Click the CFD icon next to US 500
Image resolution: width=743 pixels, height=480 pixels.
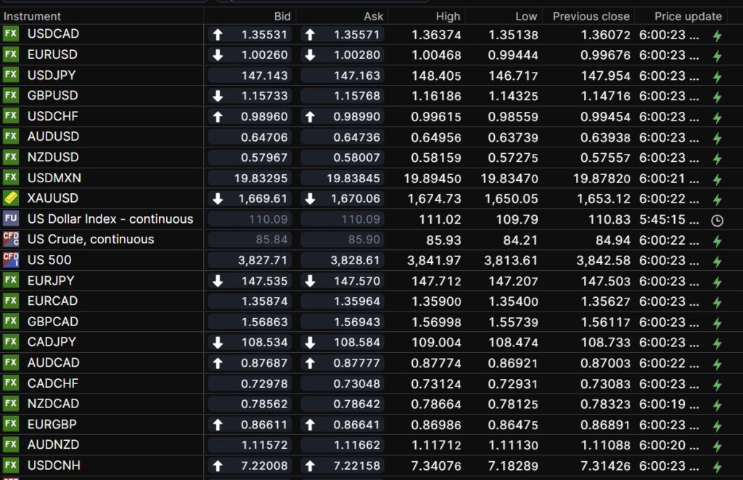pos(11,260)
